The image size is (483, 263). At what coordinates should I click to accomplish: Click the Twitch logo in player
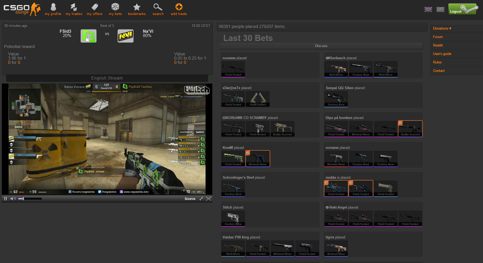[197, 90]
